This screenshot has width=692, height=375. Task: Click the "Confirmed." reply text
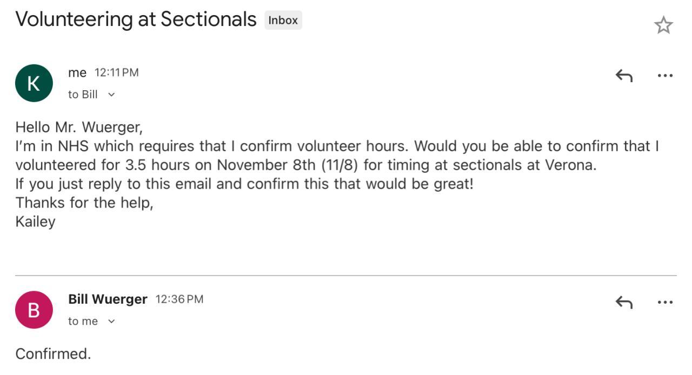53,354
